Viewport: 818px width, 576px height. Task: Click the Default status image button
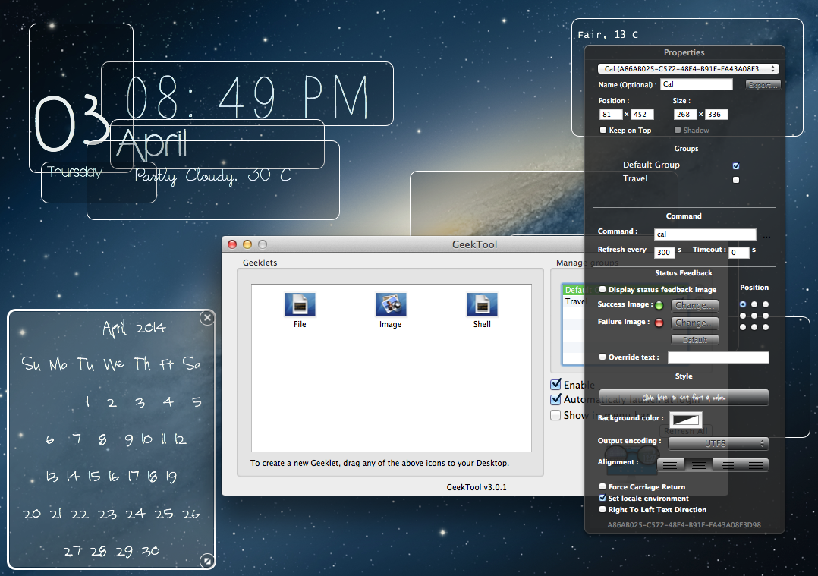695,340
